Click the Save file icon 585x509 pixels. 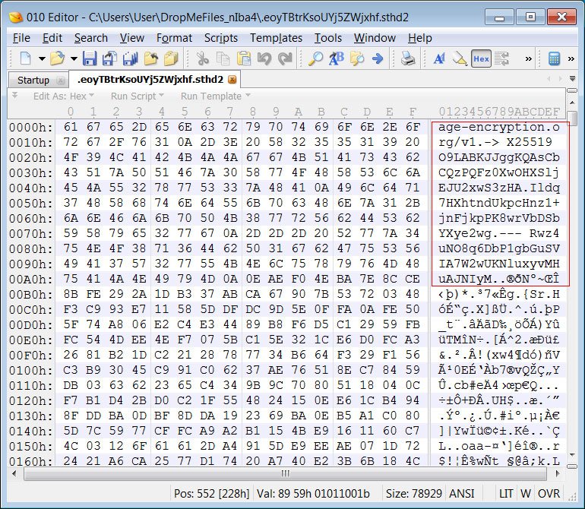tap(90, 58)
